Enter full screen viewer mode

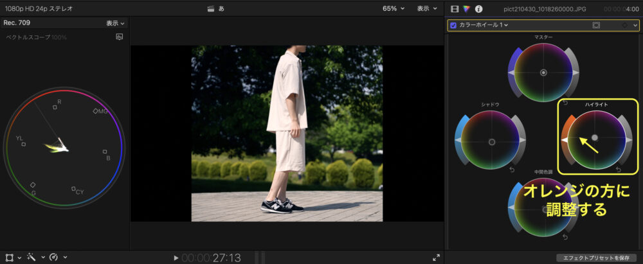(x=436, y=257)
